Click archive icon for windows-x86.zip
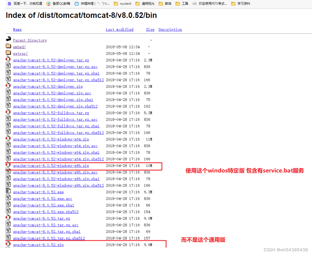Viewport: 312px width, 254px height. coord(8,164)
